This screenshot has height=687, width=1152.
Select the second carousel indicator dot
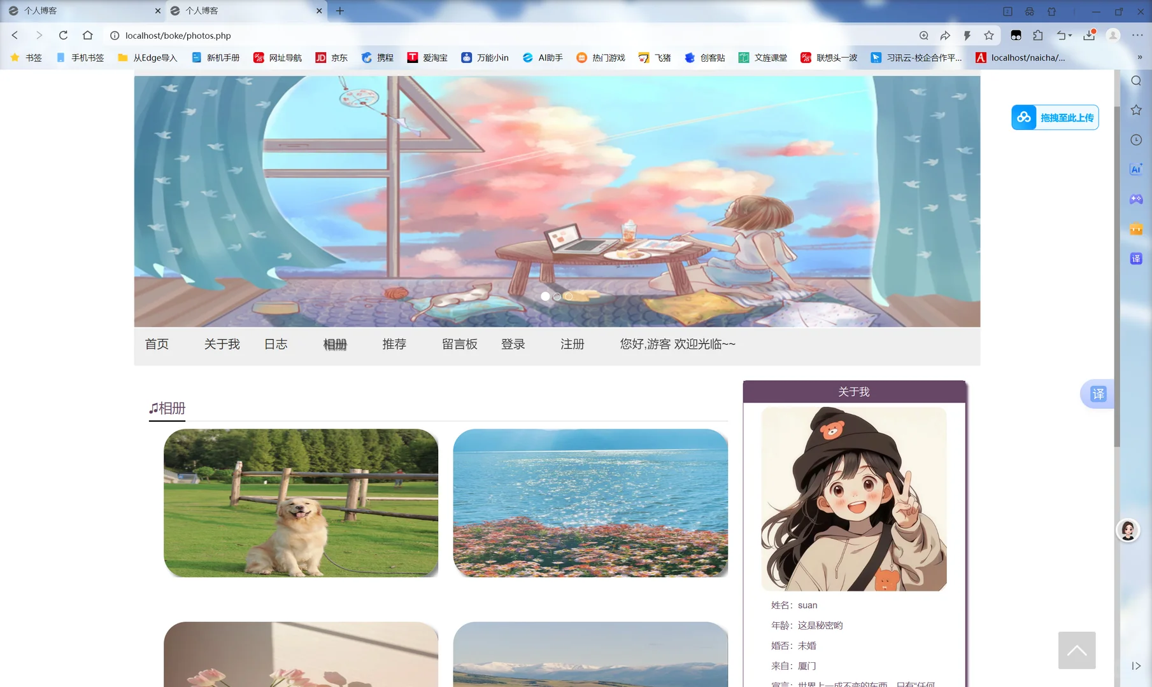557,296
